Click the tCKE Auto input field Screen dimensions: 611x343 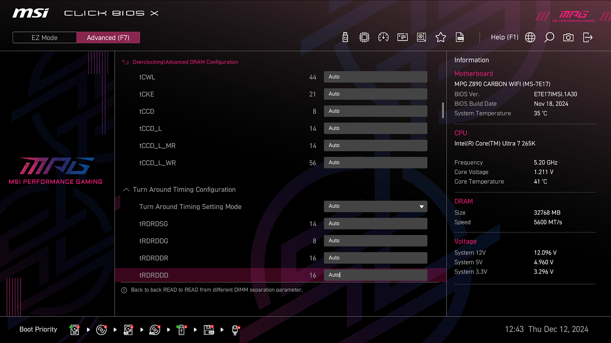[375, 94]
